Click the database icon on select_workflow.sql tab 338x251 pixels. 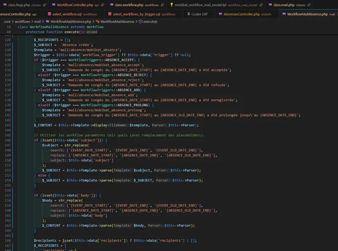pyautogui.click(x=49, y=14)
